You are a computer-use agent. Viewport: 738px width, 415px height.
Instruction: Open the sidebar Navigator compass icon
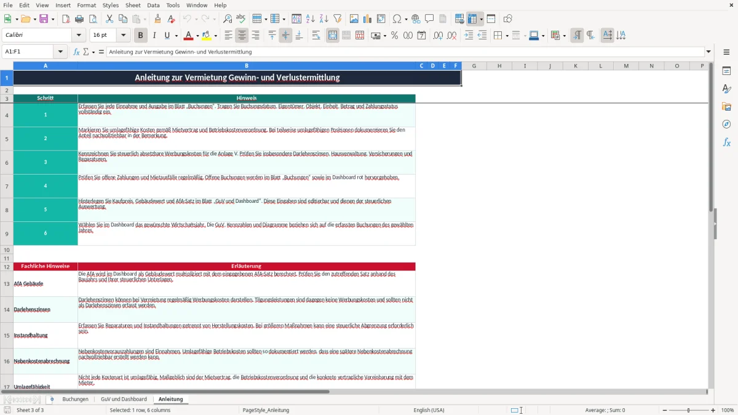coord(726,124)
